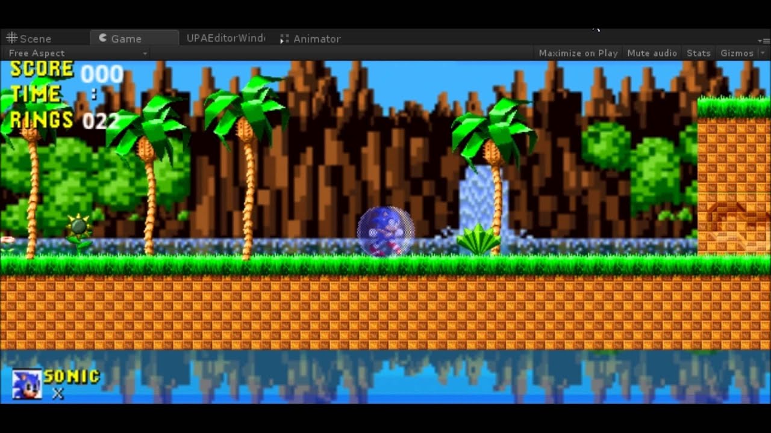Screen dimensions: 771x433
Task: Toggle Mute audio button
Action: click(652, 53)
